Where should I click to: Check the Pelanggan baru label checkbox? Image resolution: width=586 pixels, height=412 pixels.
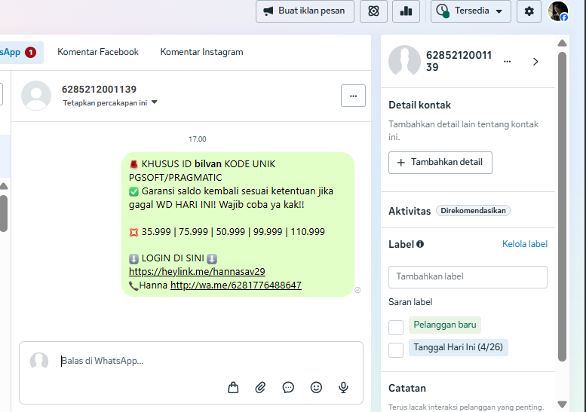tap(396, 328)
